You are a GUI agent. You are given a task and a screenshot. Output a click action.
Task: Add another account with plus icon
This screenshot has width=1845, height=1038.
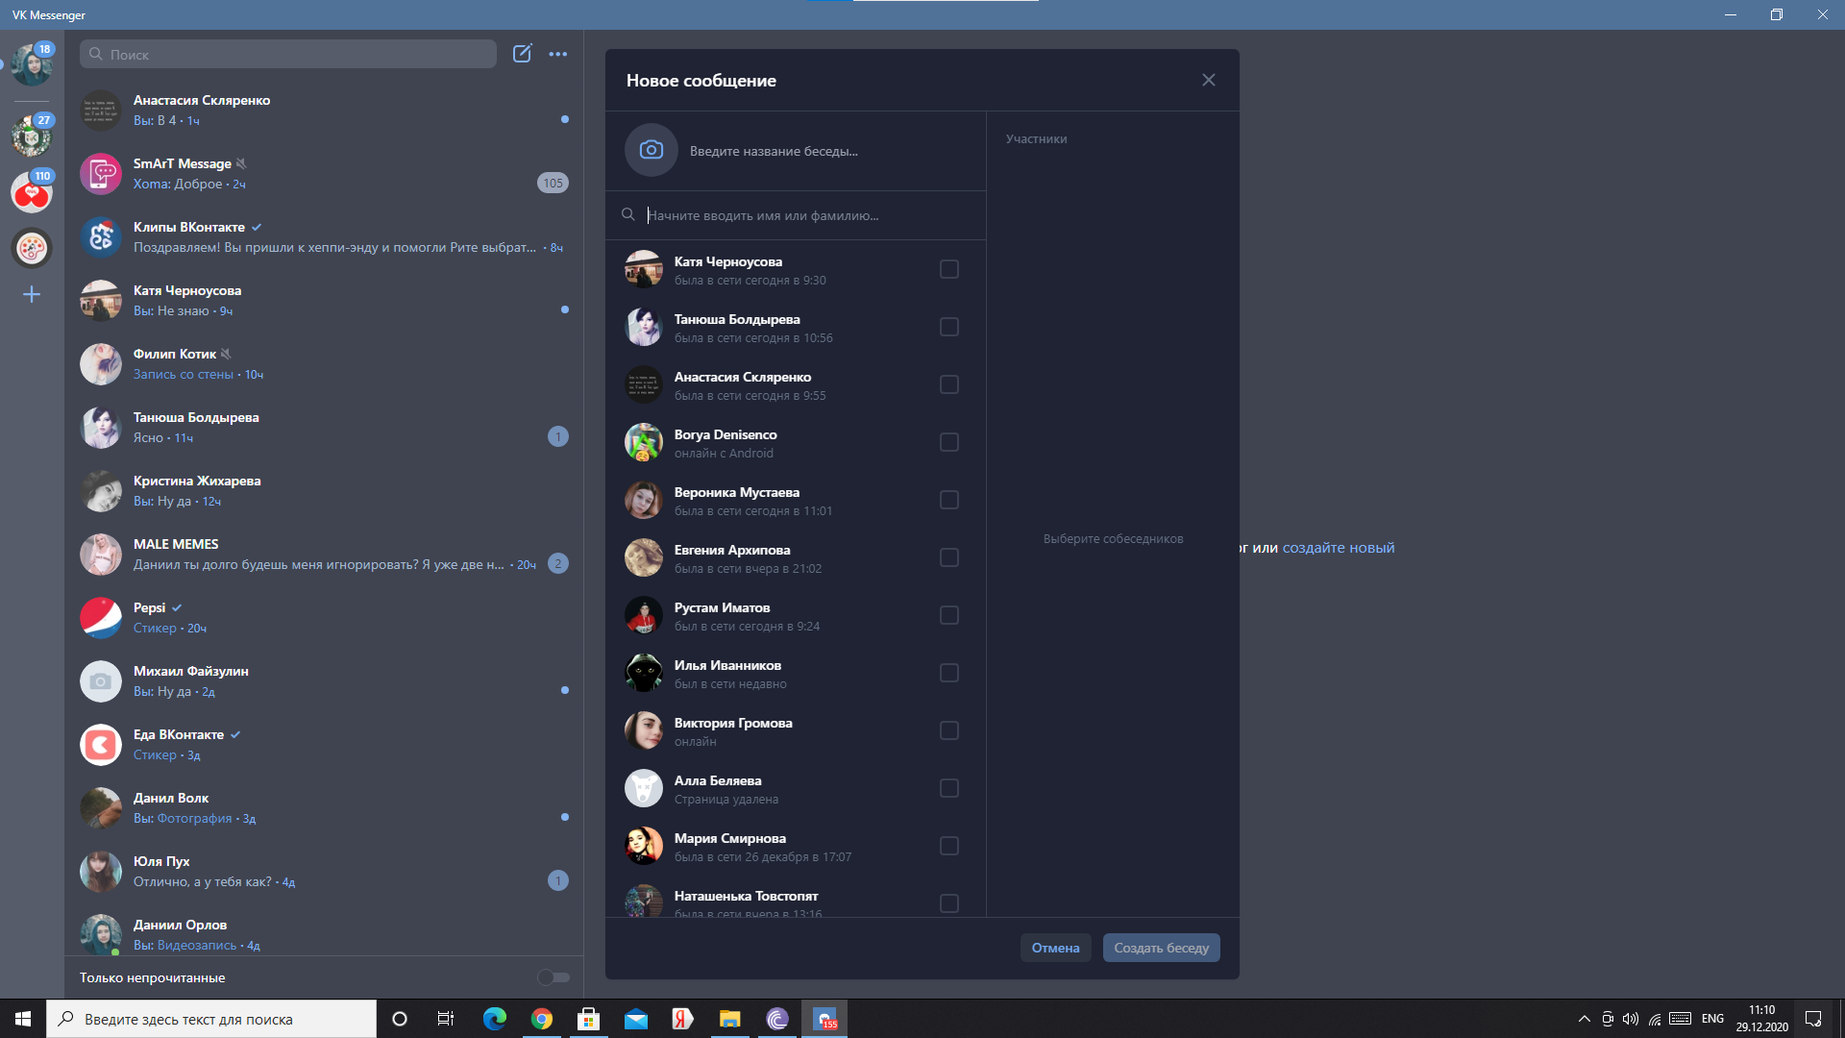[x=32, y=294]
